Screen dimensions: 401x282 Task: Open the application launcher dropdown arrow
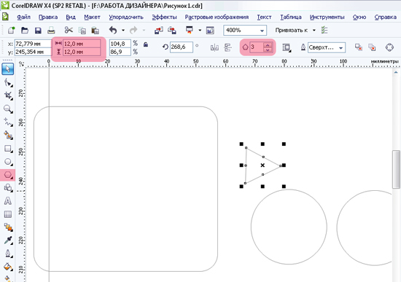pos(200,30)
